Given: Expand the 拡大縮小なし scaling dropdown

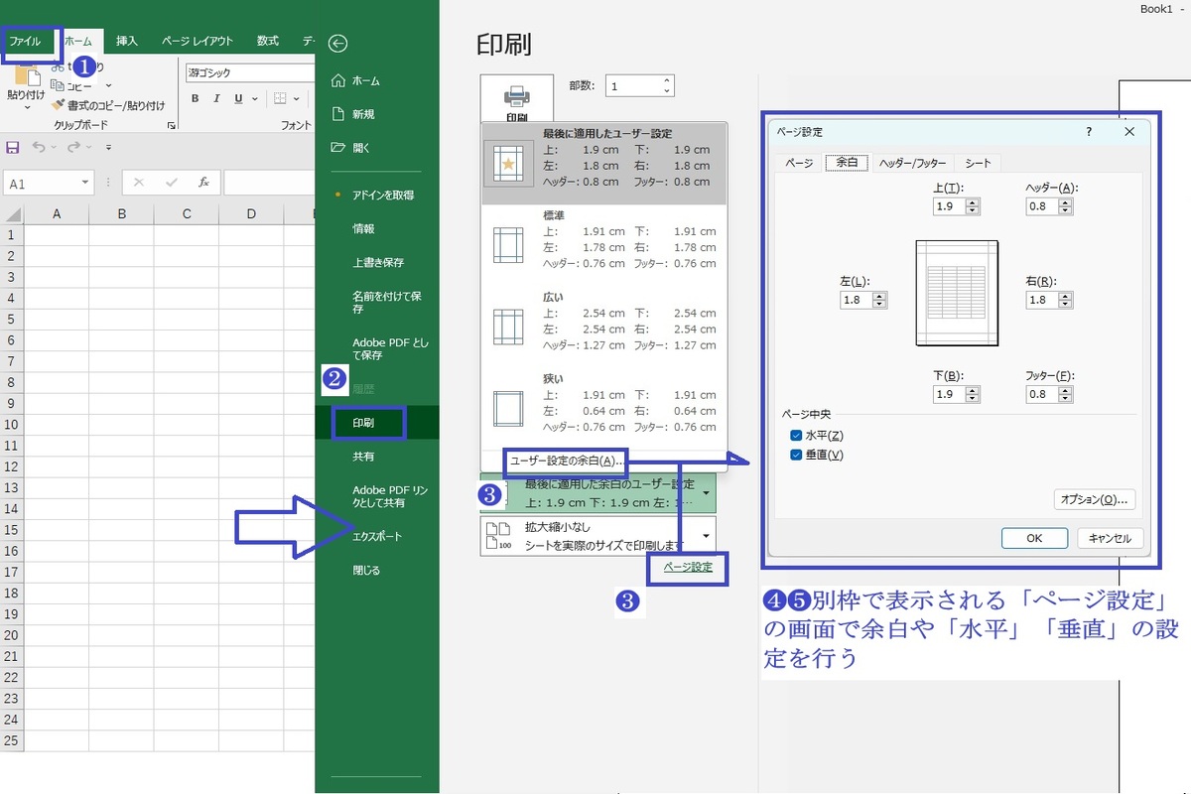Looking at the screenshot, I should pyautogui.click(x=707, y=535).
